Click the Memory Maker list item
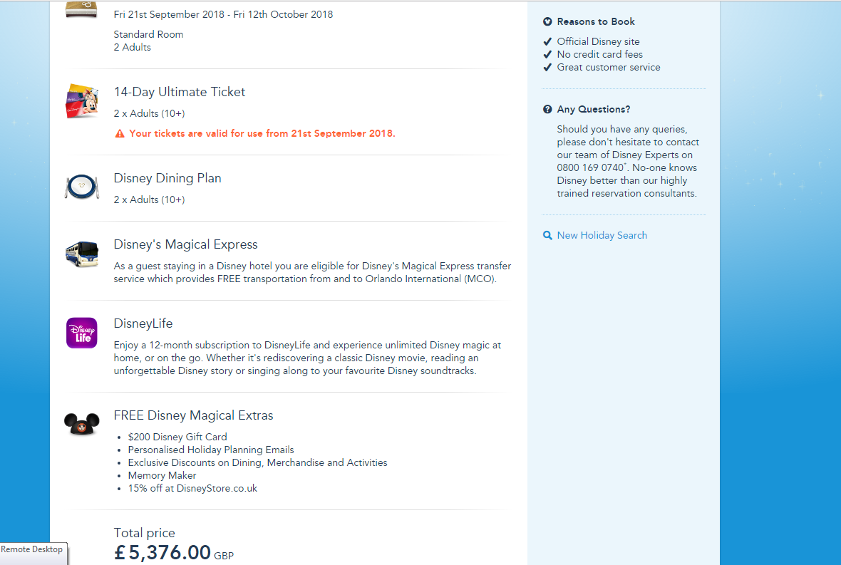Viewport: 841px width, 565px height. (x=162, y=475)
